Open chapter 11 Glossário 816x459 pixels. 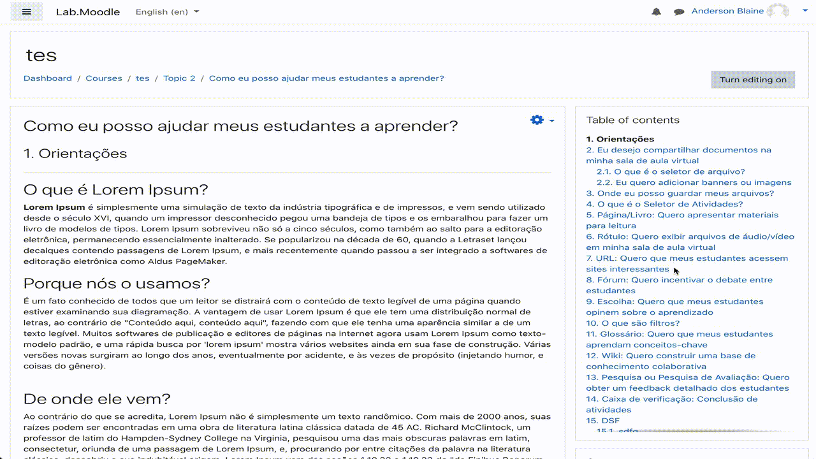(680, 339)
